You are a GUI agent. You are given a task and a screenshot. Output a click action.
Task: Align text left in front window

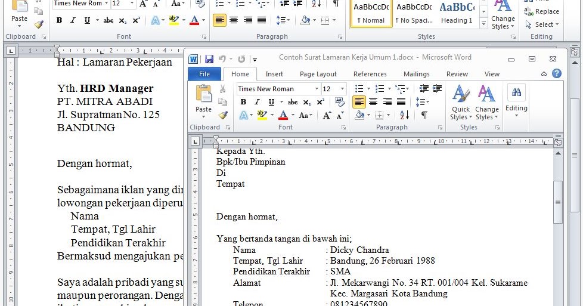pyautogui.click(x=359, y=101)
